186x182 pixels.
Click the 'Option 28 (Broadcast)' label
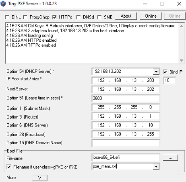26,135
